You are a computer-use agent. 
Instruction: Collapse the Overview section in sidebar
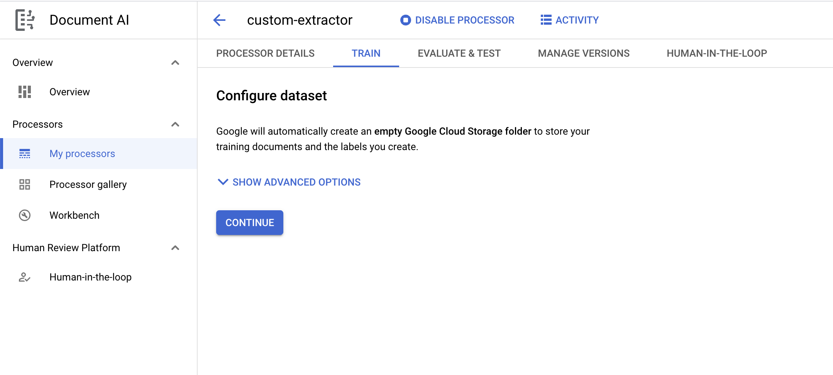click(x=176, y=62)
